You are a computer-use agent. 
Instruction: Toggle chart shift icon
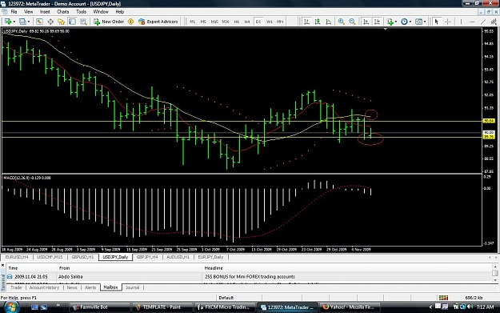tap(377, 22)
